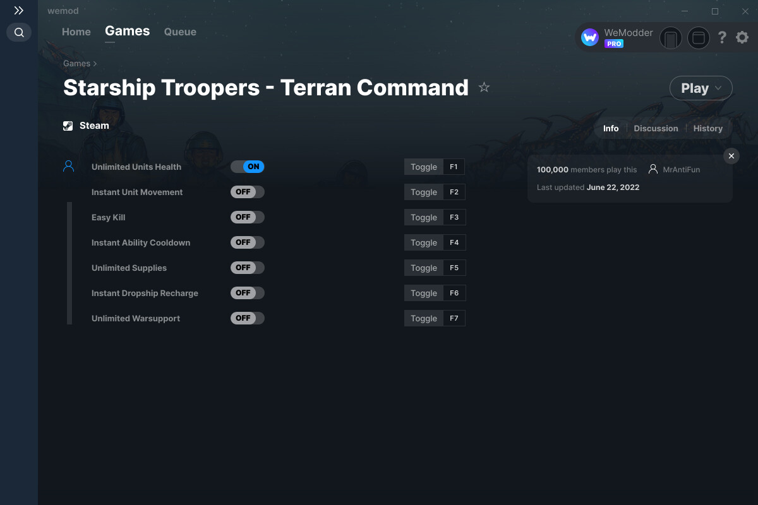Enable Instant Unit Movement toggle
758x505 pixels.
248,192
